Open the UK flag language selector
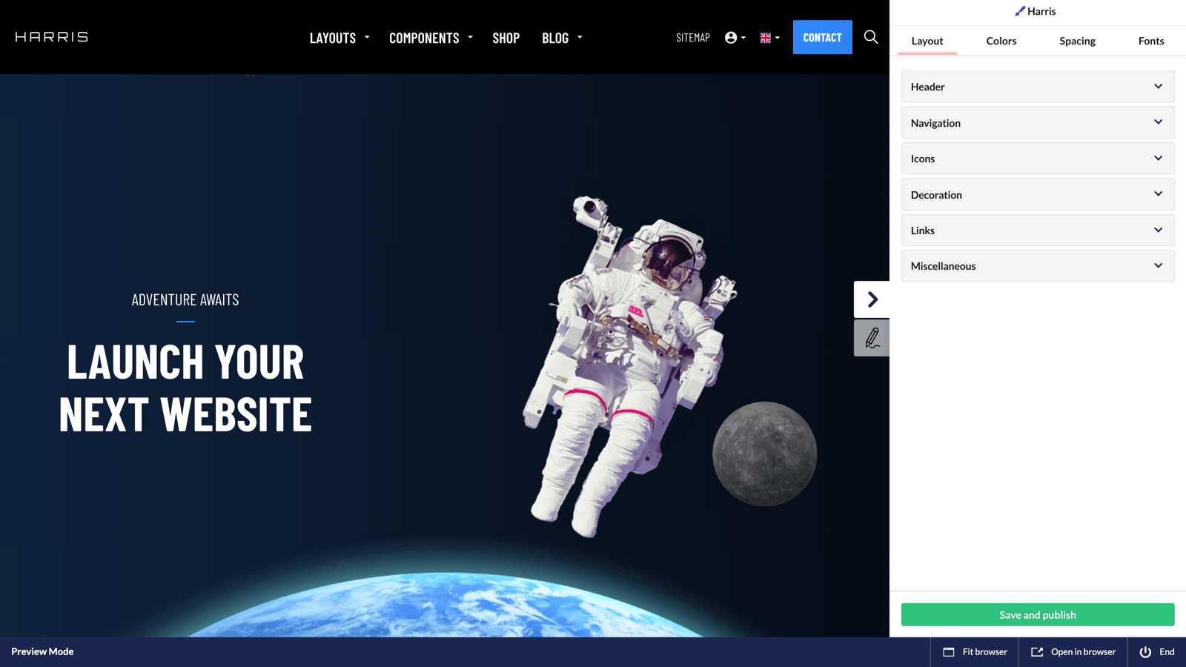Image resolution: width=1186 pixels, height=667 pixels. (x=769, y=38)
